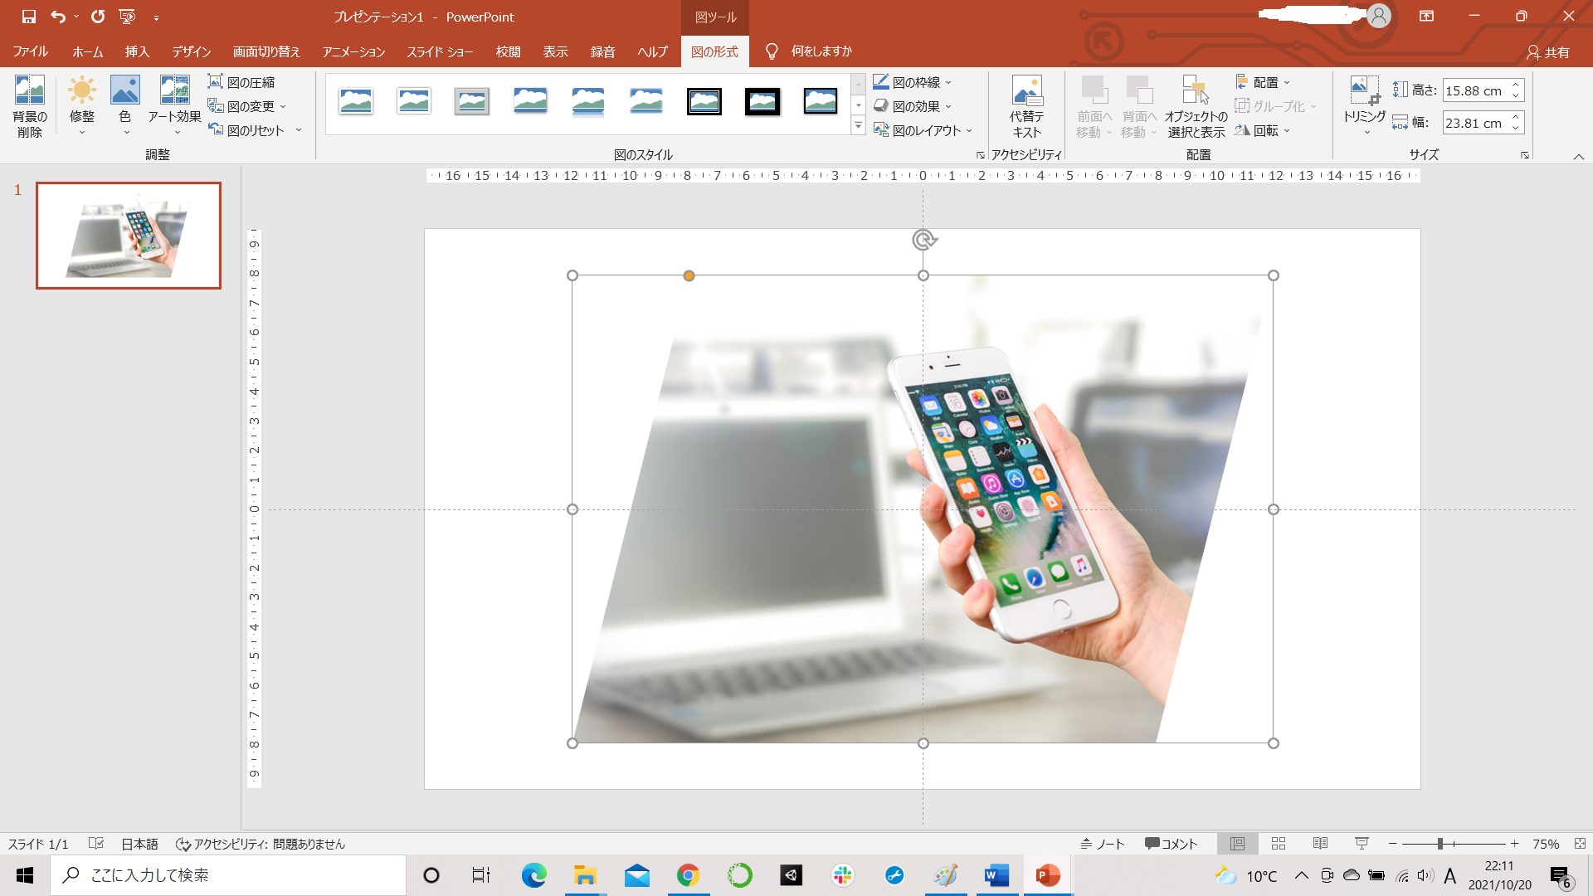Expand the 図の枠線 (Picture Border) dropdown

click(x=948, y=82)
